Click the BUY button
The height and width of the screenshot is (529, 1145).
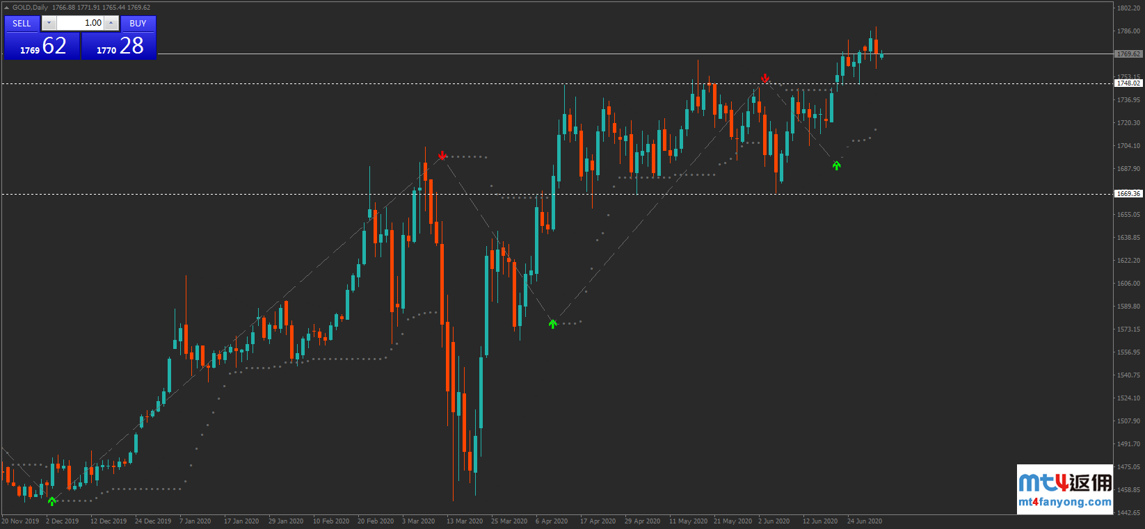pos(138,24)
